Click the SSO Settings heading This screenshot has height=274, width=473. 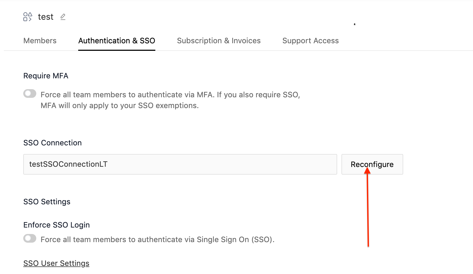(x=47, y=202)
